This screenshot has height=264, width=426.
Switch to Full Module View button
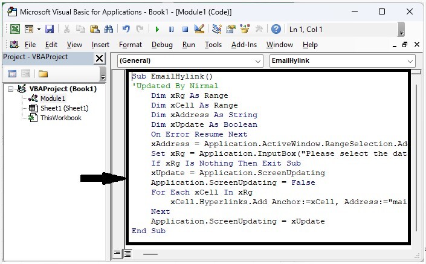tap(127, 253)
